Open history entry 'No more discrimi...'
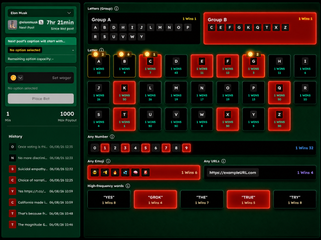Image resolution: width=321 pixels, height=240 pixels. click(x=41, y=158)
